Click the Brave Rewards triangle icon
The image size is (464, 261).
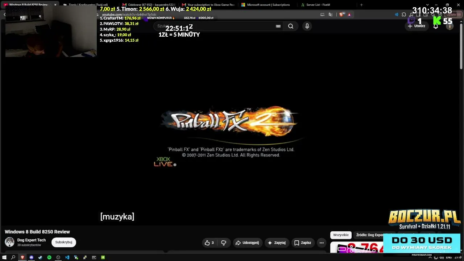349,14
